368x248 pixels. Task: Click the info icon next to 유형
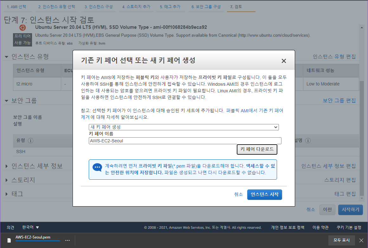pos(30,140)
